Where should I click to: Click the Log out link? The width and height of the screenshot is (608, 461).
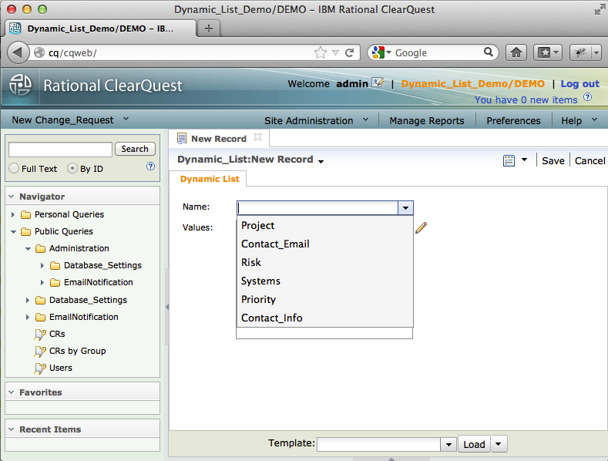[x=579, y=84]
